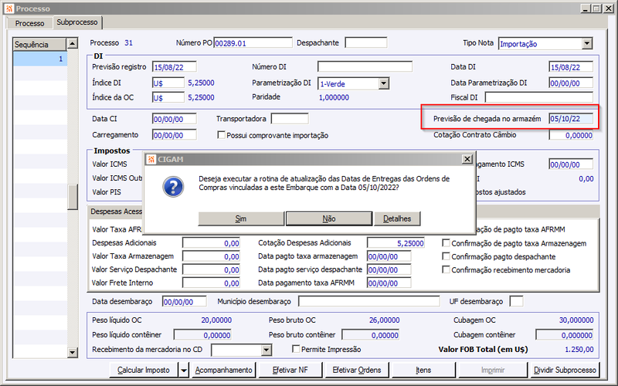This screenshot has height=386, width=618.
Task: Click Sim to confirm date update
Action: coord(241,218)
